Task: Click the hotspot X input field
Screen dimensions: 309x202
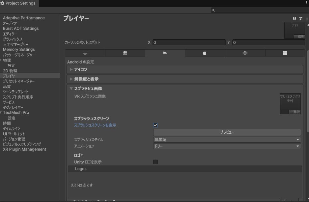Action: [189, 42]
